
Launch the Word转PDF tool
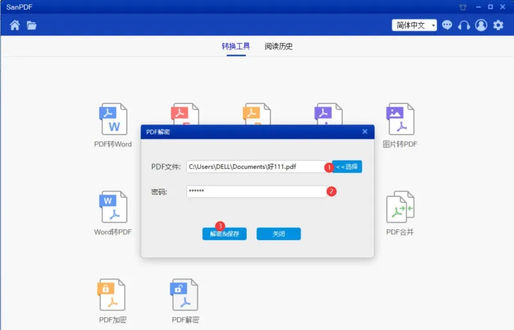tap(113, 213)
